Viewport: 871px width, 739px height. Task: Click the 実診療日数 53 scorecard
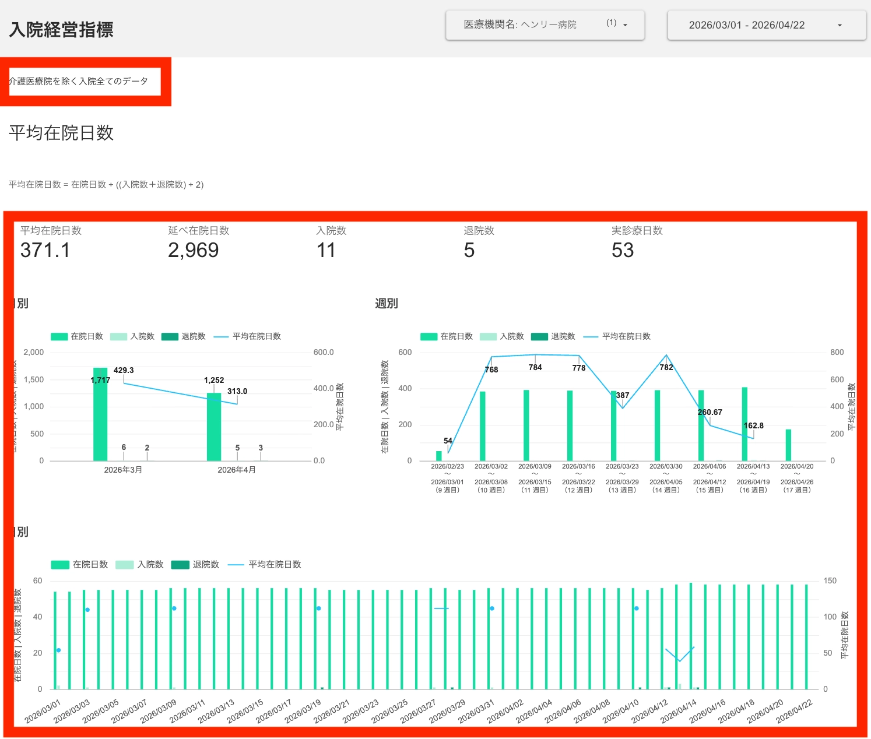coord(637,242)
